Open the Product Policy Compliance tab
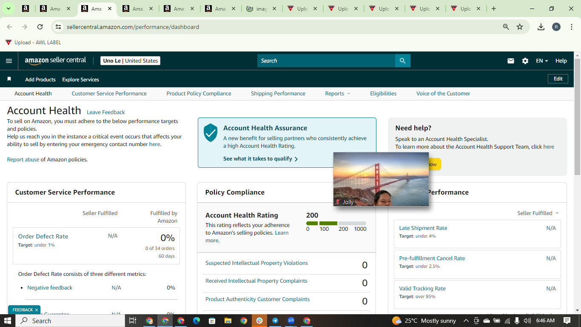Screen dimensions: 581x327 click(x=199, y=94)
